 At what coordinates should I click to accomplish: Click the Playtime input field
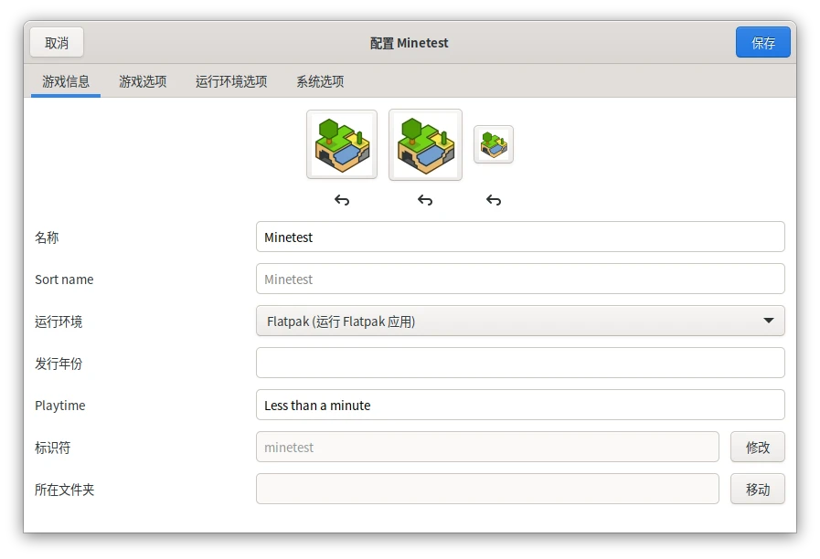519,405
